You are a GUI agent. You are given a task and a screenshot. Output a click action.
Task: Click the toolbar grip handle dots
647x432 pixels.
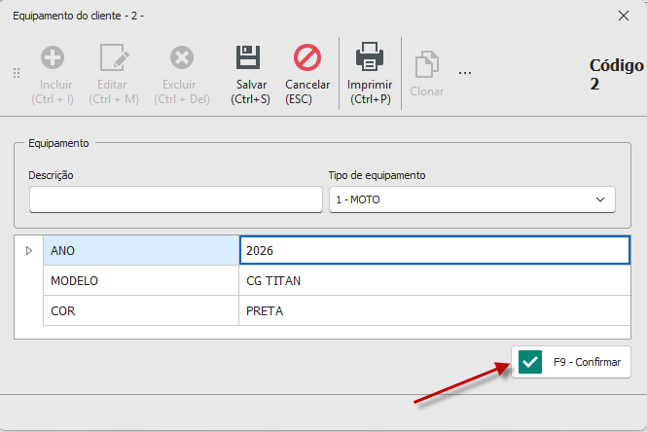pyautogui.click(x=17, y=73)
